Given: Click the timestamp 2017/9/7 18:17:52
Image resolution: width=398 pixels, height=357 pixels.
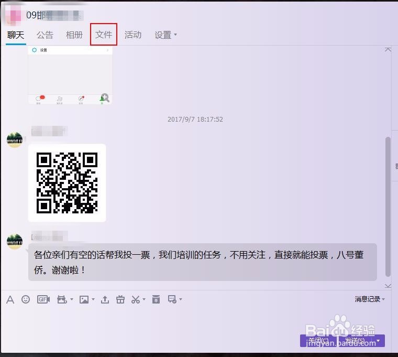Looking at the screenshot, I should click(195, 119).
